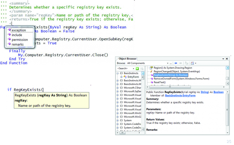Expand the System namespace node

(x=118, y=120)
